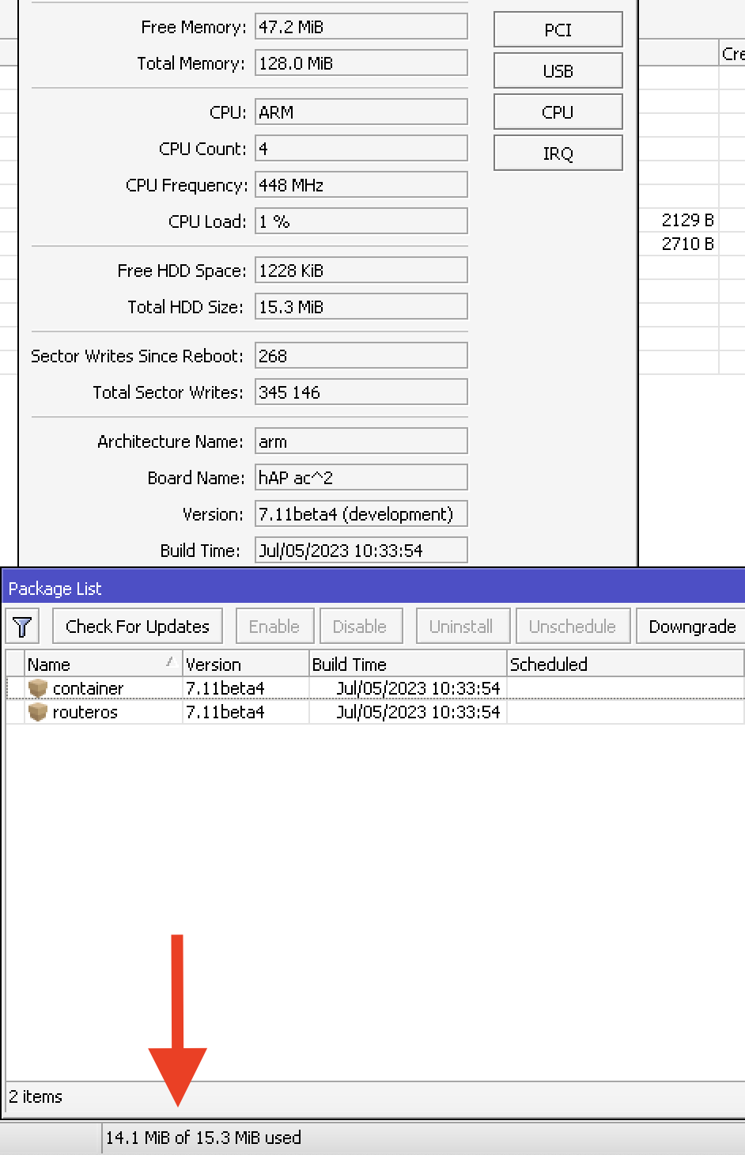Click the Board Name field
Viewport: 745px width, 1155px height.
point(361,477)
